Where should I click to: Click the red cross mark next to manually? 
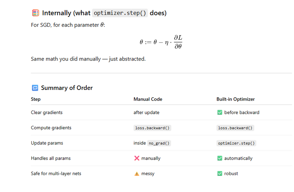[x=137, y=158]
